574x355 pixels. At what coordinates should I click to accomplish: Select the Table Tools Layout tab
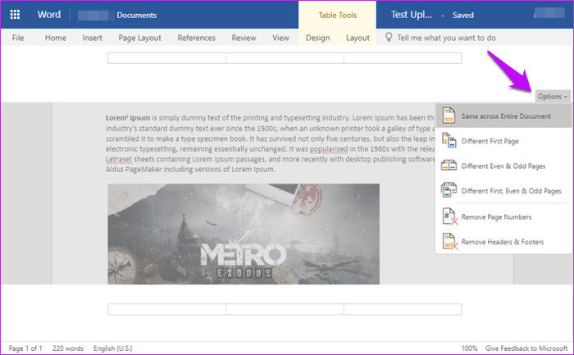(358, 38)
